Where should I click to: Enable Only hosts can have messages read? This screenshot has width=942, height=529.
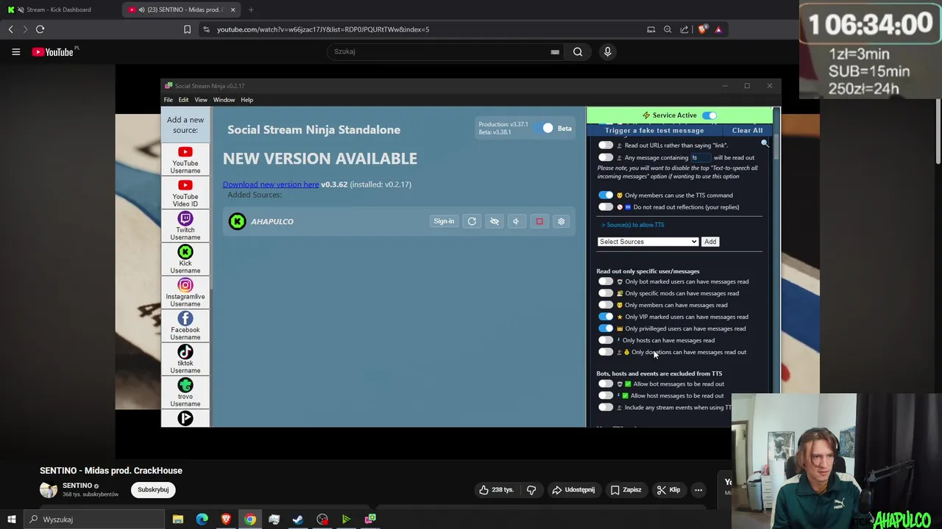[x=606, y=340]
